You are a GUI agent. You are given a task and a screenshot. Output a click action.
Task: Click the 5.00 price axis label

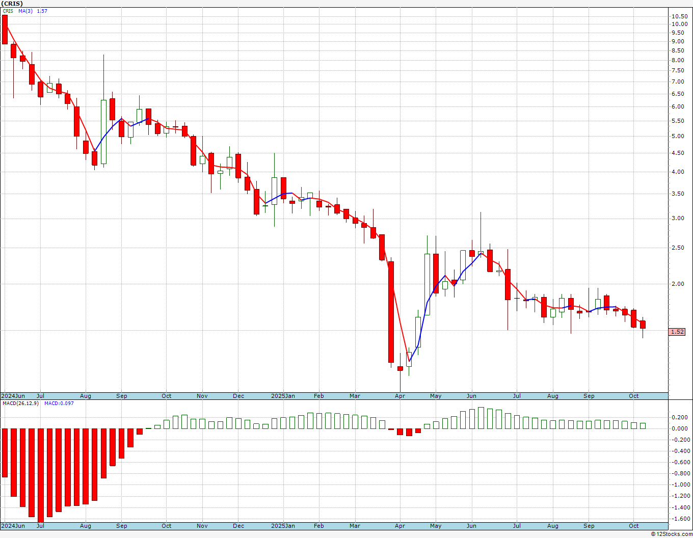point(678,136)
